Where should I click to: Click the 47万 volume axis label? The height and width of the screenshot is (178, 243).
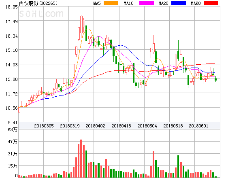[x=13, y=142]
